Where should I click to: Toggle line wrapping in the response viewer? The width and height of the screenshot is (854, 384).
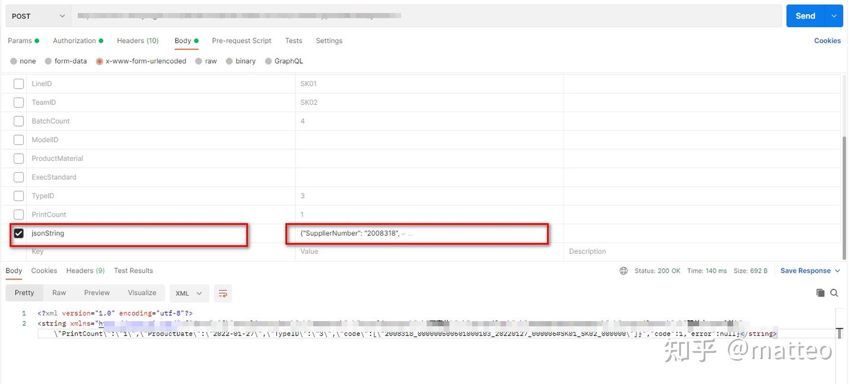tap(222, 293)
